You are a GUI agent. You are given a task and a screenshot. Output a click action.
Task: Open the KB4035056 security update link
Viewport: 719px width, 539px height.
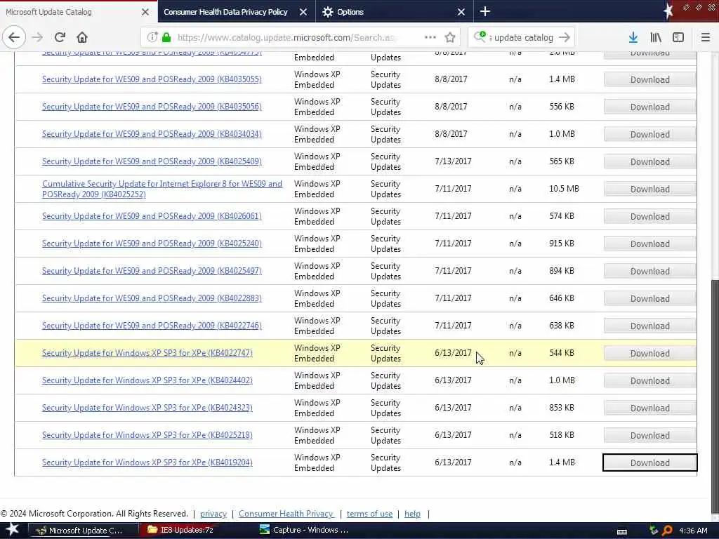click(x=152, y=107)
